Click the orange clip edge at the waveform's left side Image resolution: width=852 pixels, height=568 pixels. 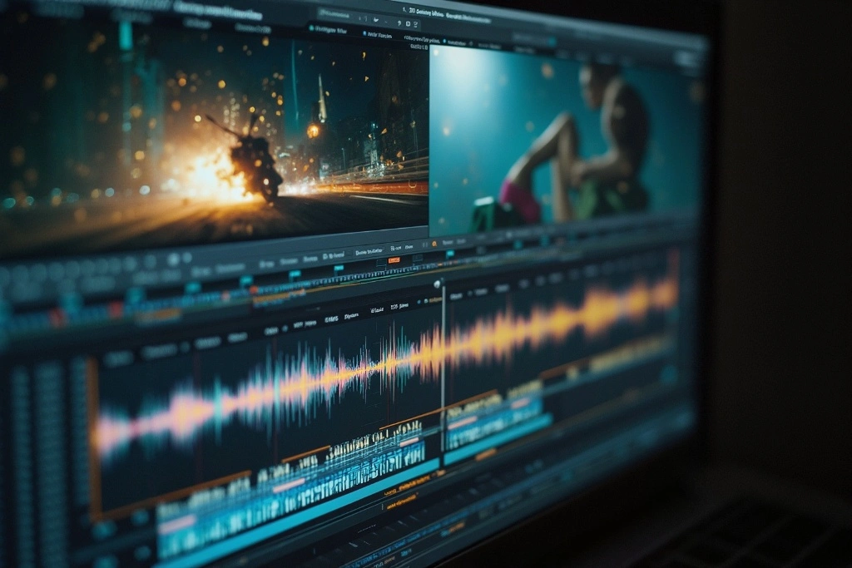click(93, 432)
